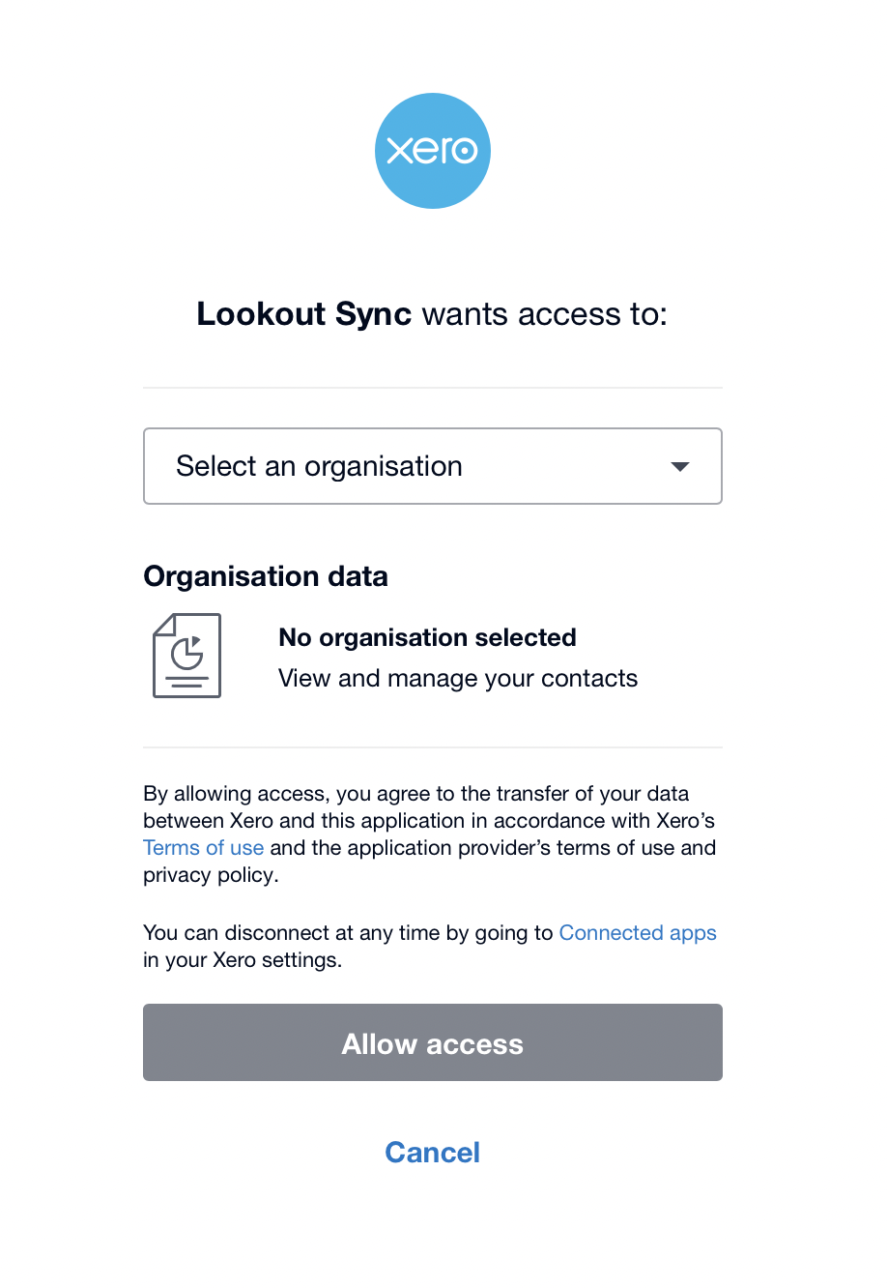Click the divider line above the organisation selector
Image resolution: width=887 pixels, height=1288 pixels.
pyautogui.click(x=433, y=388)
